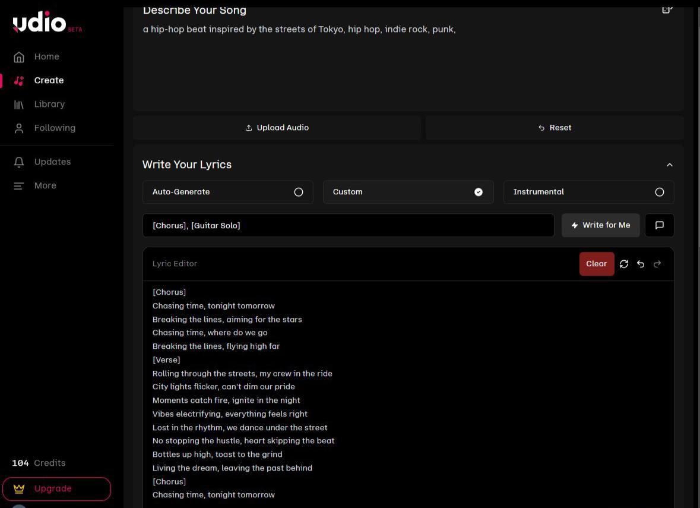
Task: Click the dice icon in Describe Your Song
Action: point(667,10)
